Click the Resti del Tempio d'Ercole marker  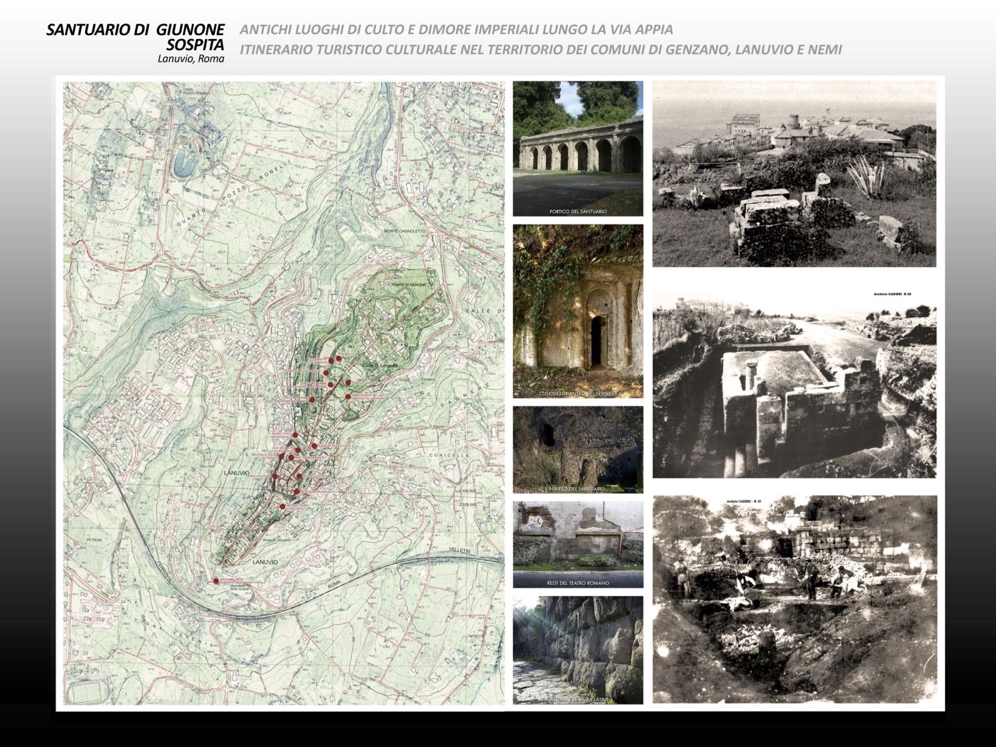(282, 506)
